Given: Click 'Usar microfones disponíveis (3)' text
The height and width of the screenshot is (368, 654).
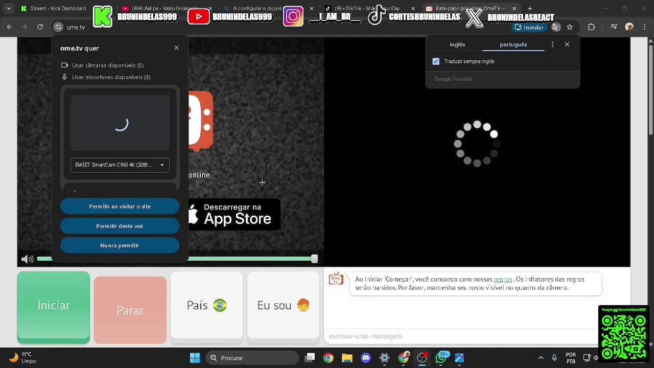Looking at the screenshot, I should pyautogui.click(x=111, y=77).
